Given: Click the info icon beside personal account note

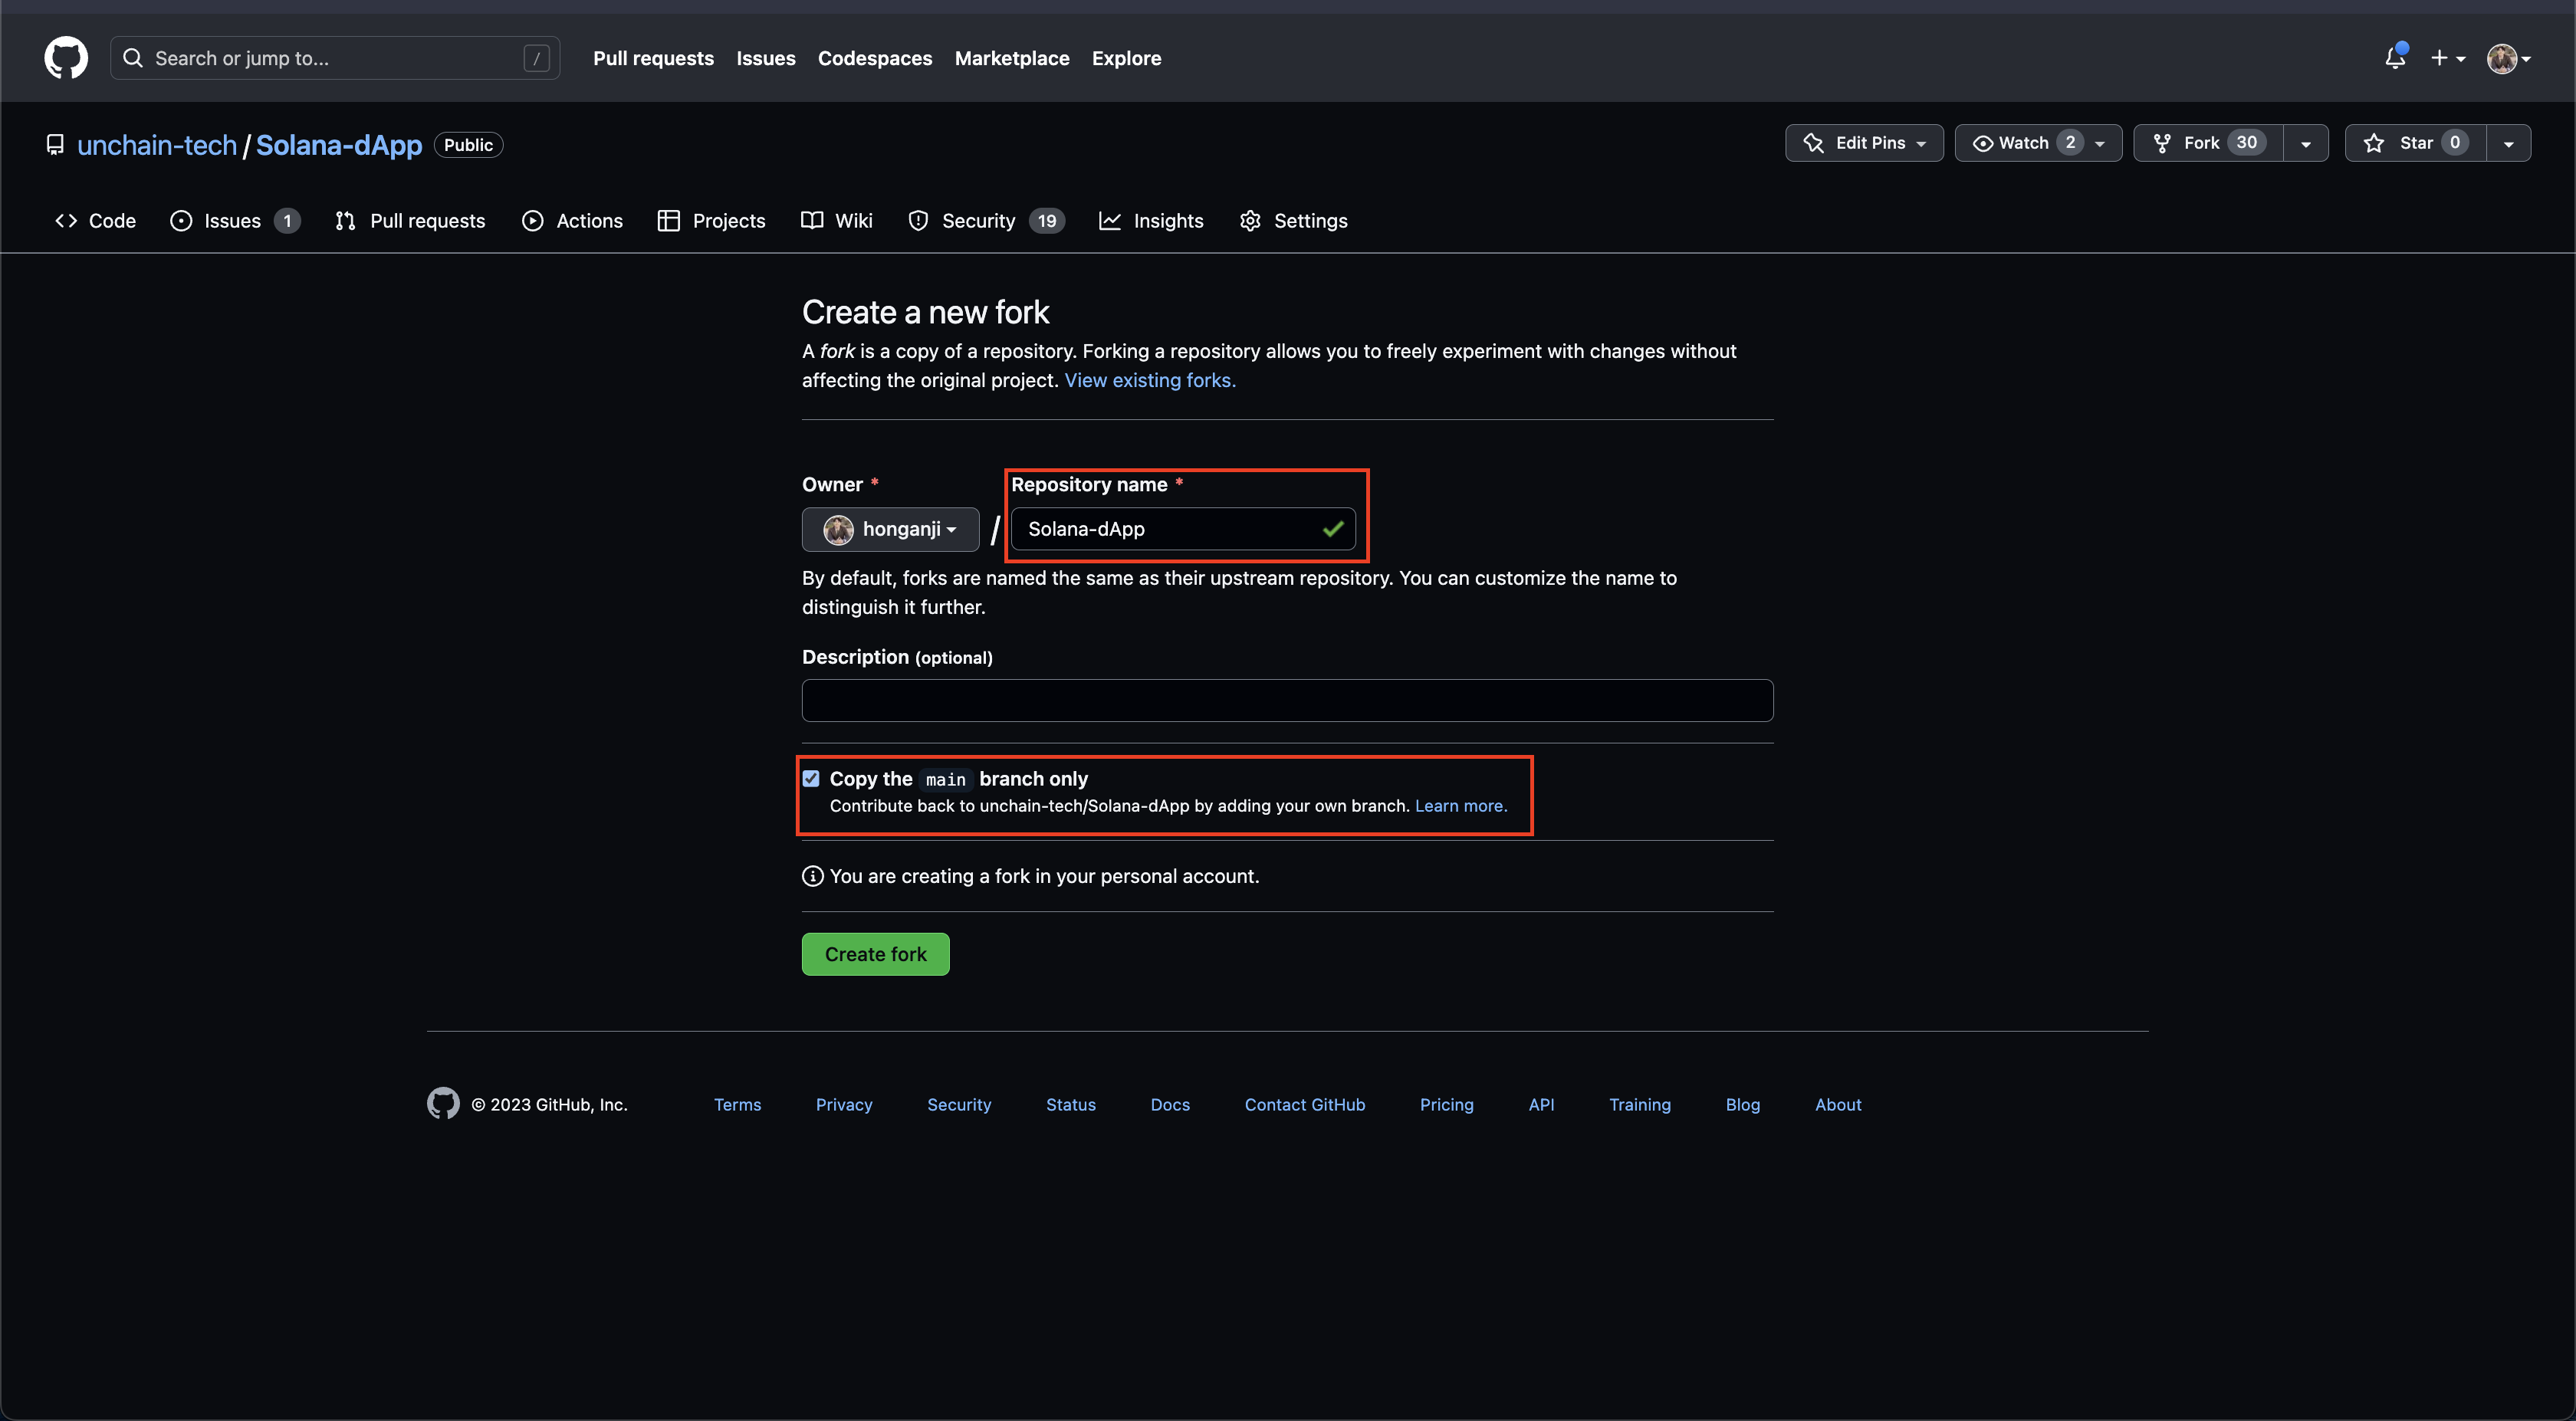Looking at the screenshot, I should [812, 876].
